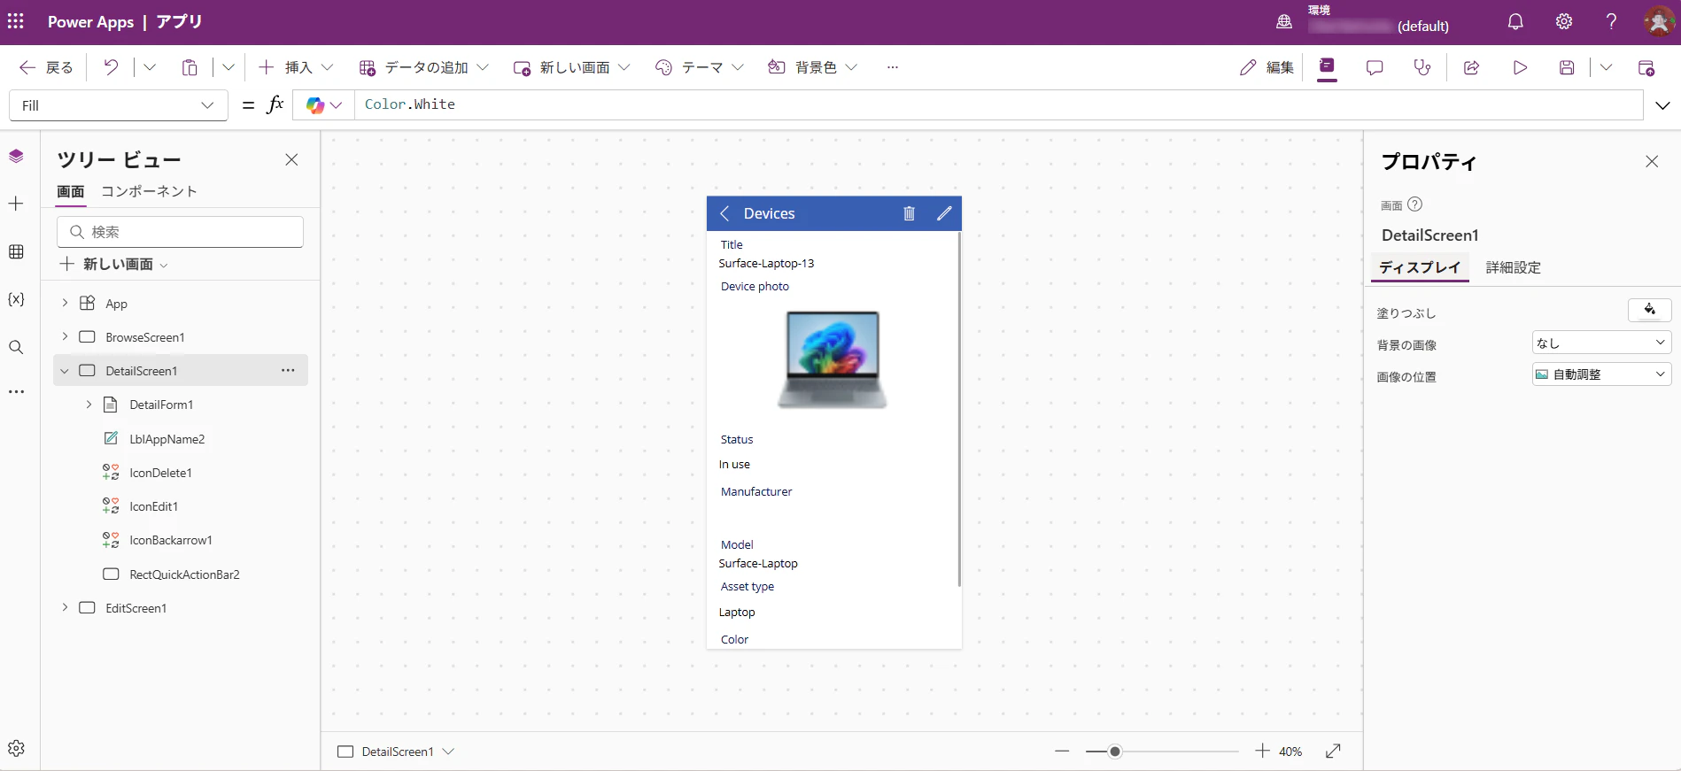Image resolution: width=1681 pixels, height=771 pixels.
Task: Open the データの追加 menu
Action: [424, 67]
